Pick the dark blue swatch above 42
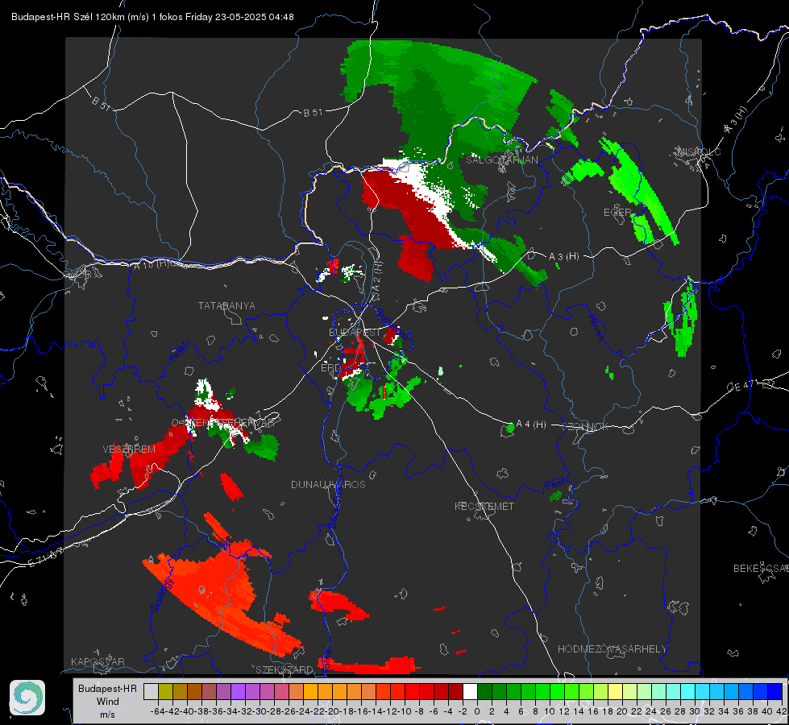Image resolution: width=789 pixels, height=725 pixels. 775,692
